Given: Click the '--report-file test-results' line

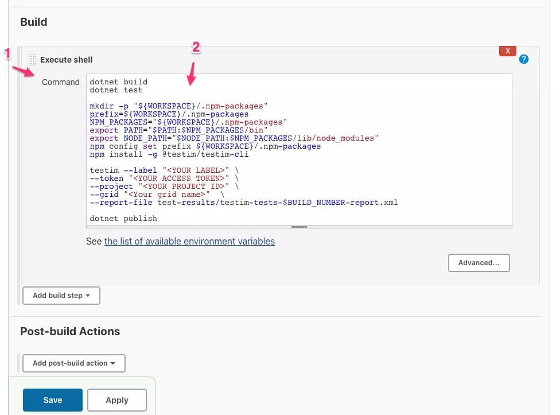Looking at the screenshot, I should click(244, 203).
